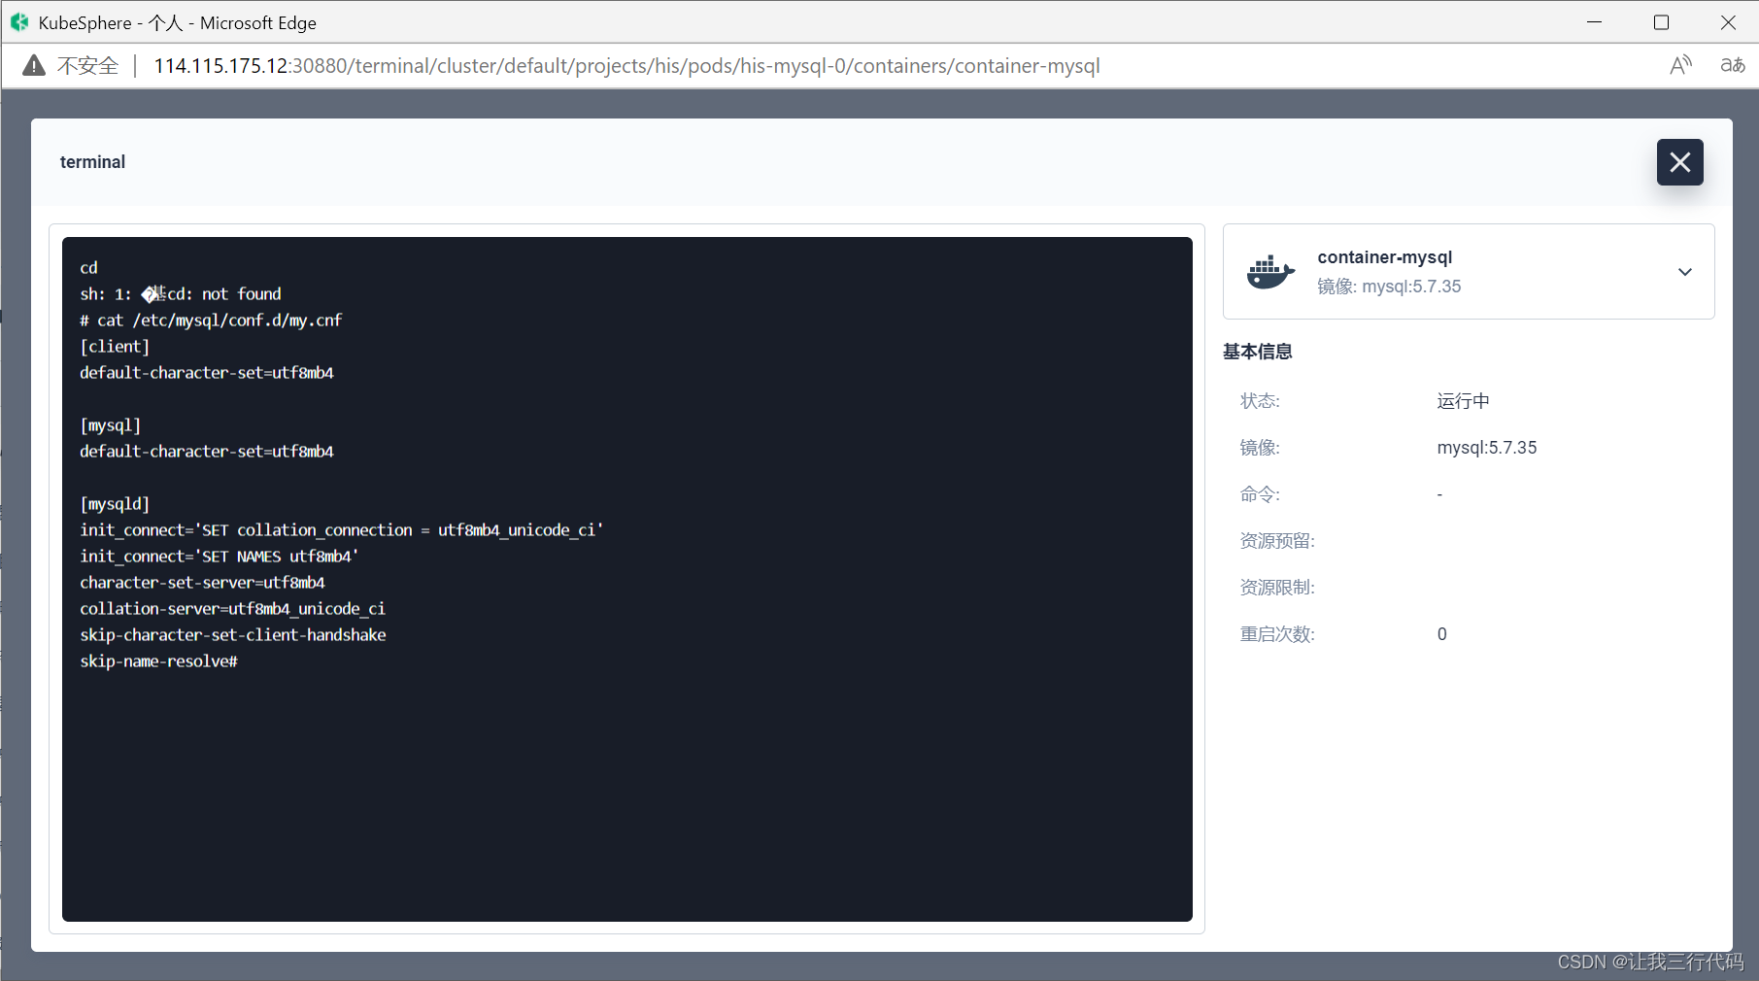Open the Read Aloud icon in address bar
Image resolution: width=1759 pixels, height=981 pixels.
tap(1680, 65)
